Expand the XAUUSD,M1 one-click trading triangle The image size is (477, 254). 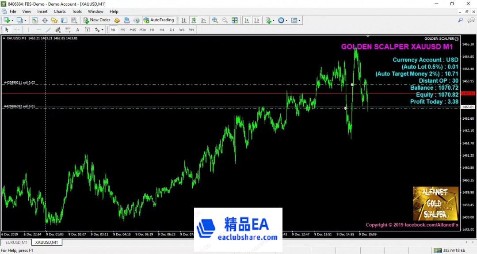click(x=4, y=38)
